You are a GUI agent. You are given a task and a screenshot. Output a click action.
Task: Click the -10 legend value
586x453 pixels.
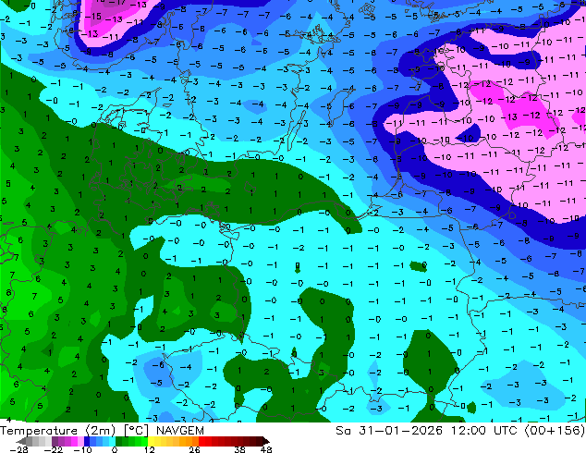[x=82, y=449]
